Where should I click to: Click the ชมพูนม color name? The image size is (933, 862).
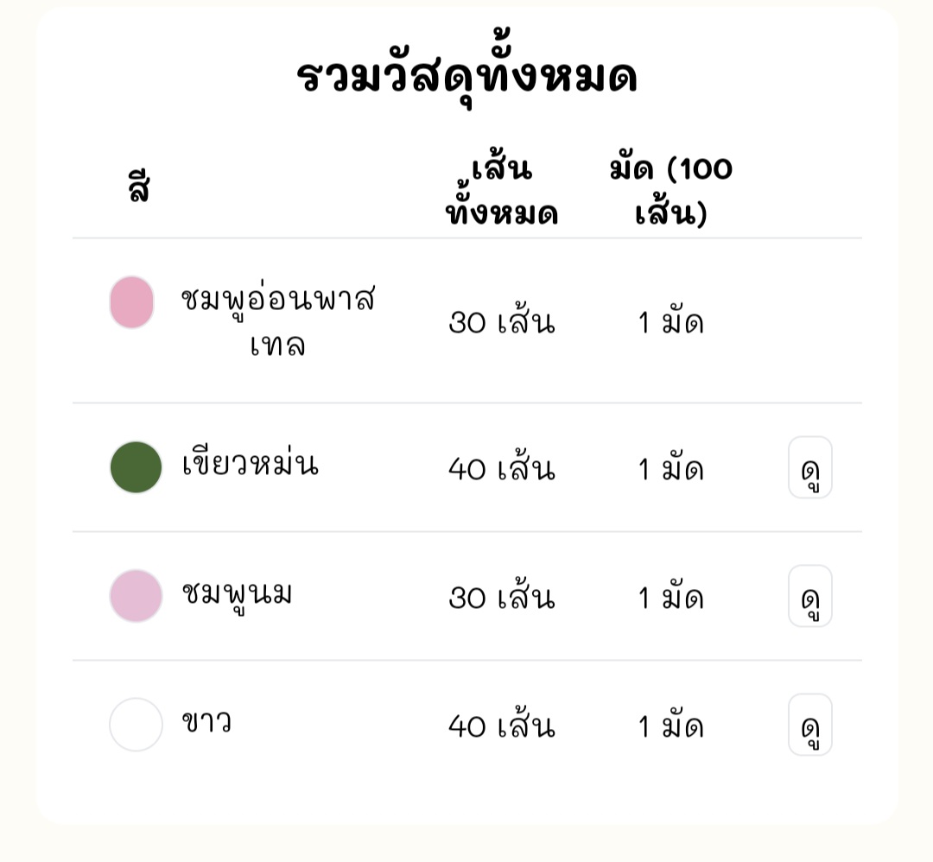click(x=237, y=595)
